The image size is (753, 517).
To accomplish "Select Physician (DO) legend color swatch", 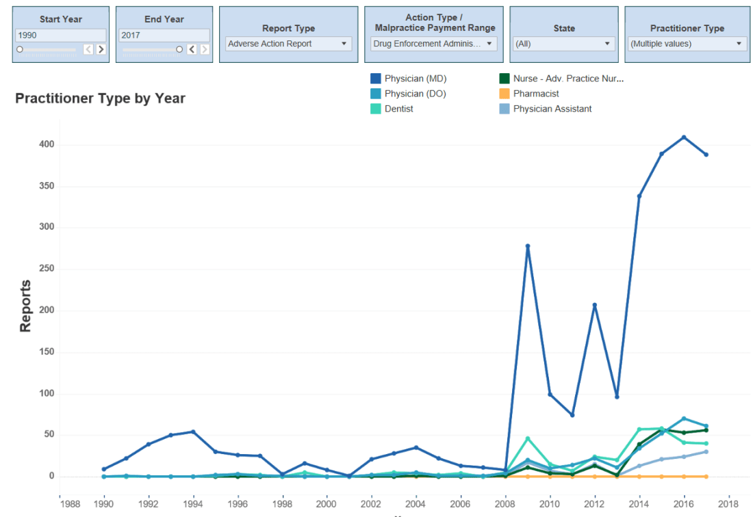I will pyautogui.click(x=376, y=94).
